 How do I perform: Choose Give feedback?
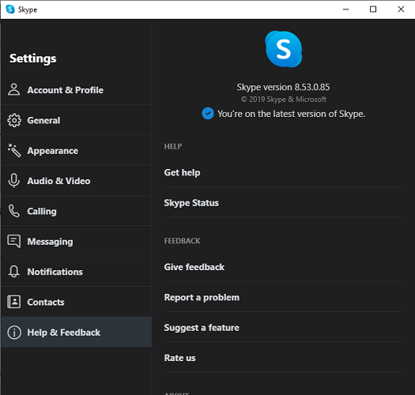coord(284,267)
